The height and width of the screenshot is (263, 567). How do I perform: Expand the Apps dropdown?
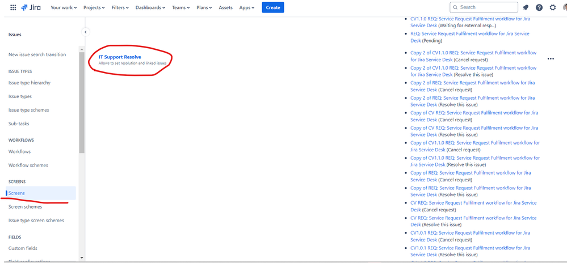[x=247, y=7]
